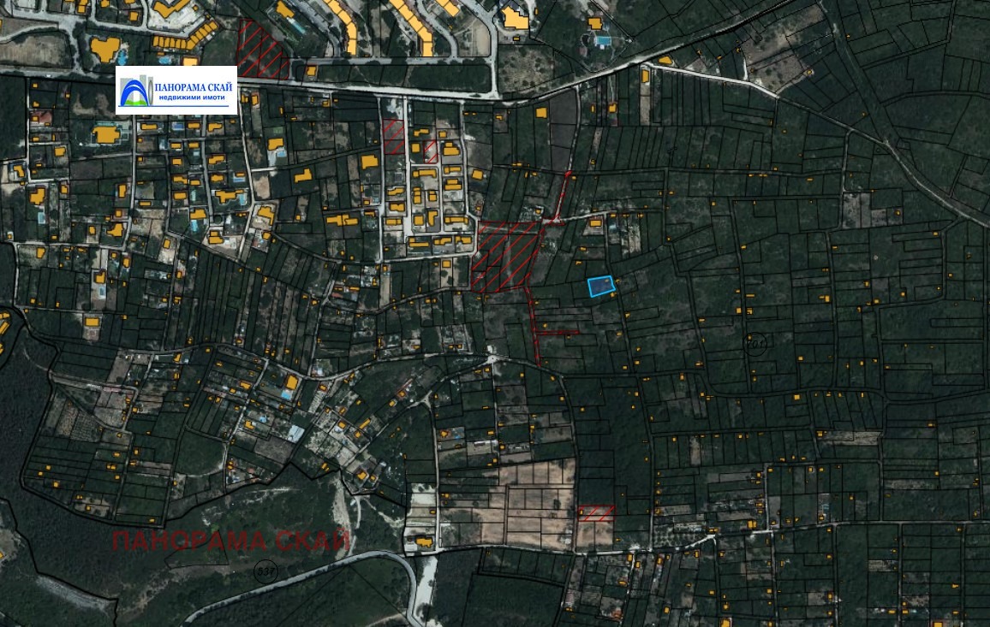Select the small red hatched parcel at bottom
This screenshot has height=627, width=990.
click(596, 512)
